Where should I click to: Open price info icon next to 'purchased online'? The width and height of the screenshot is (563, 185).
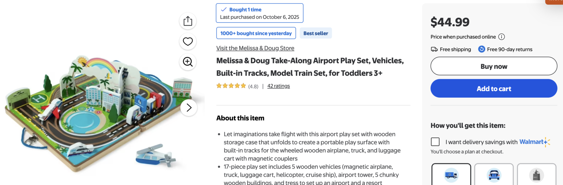pyautogui.click(x=501, y=37)
